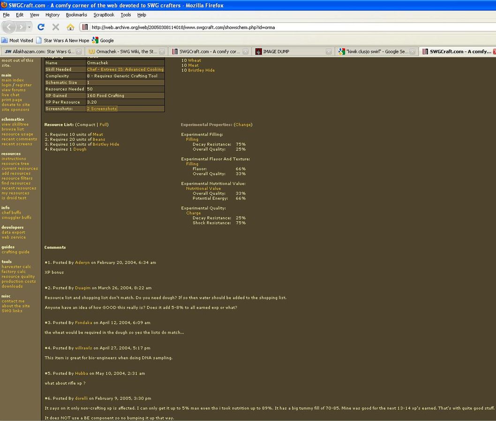
Task: Click Change link for Experimental Properties
Action: (x=243, y=125)
